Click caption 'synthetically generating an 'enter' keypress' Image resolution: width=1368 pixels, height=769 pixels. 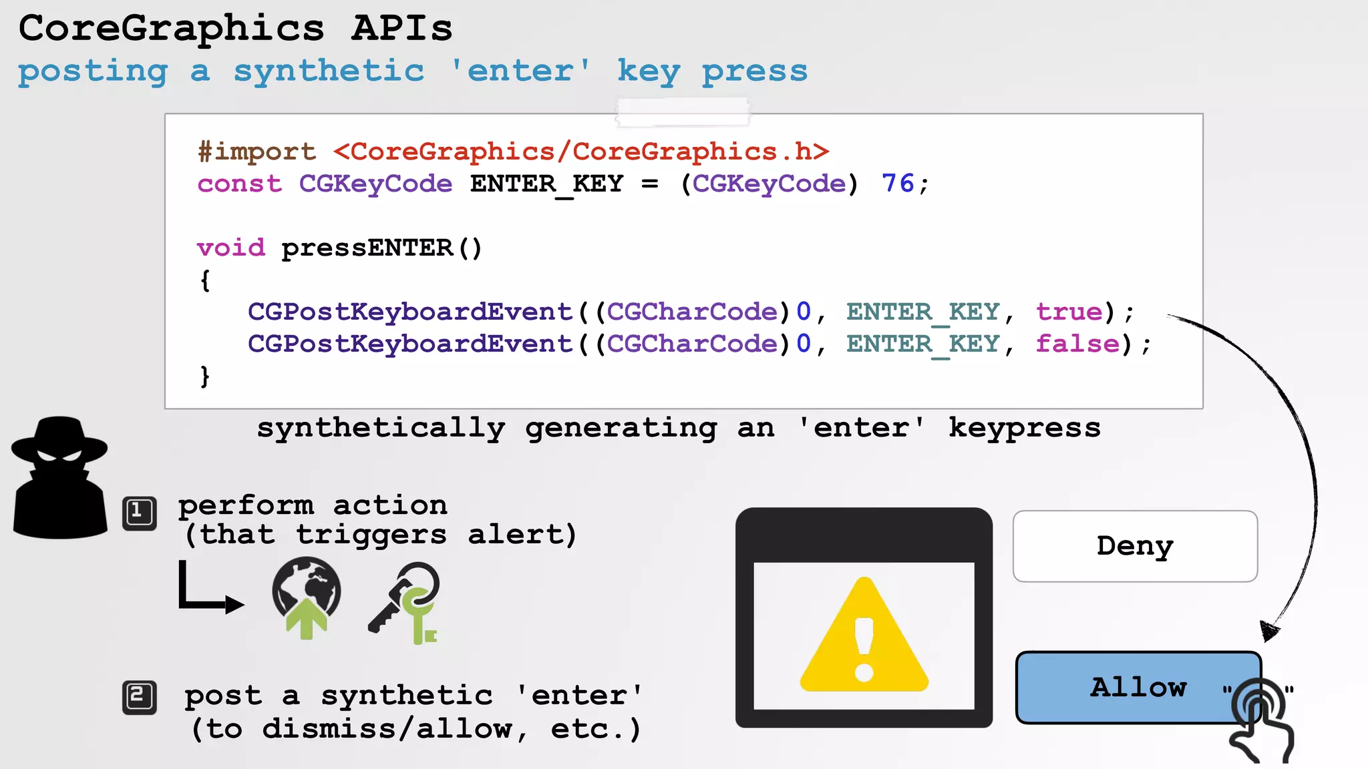point(679,428)
